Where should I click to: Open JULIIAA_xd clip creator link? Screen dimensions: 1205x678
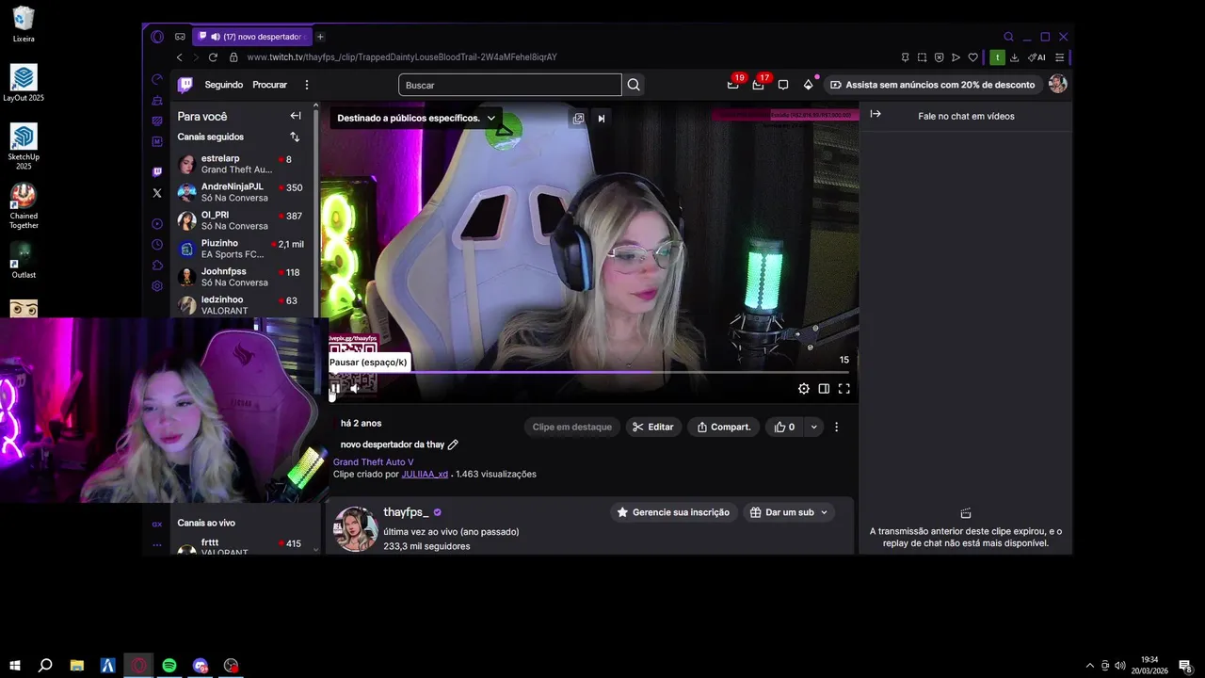coord(425,475)
